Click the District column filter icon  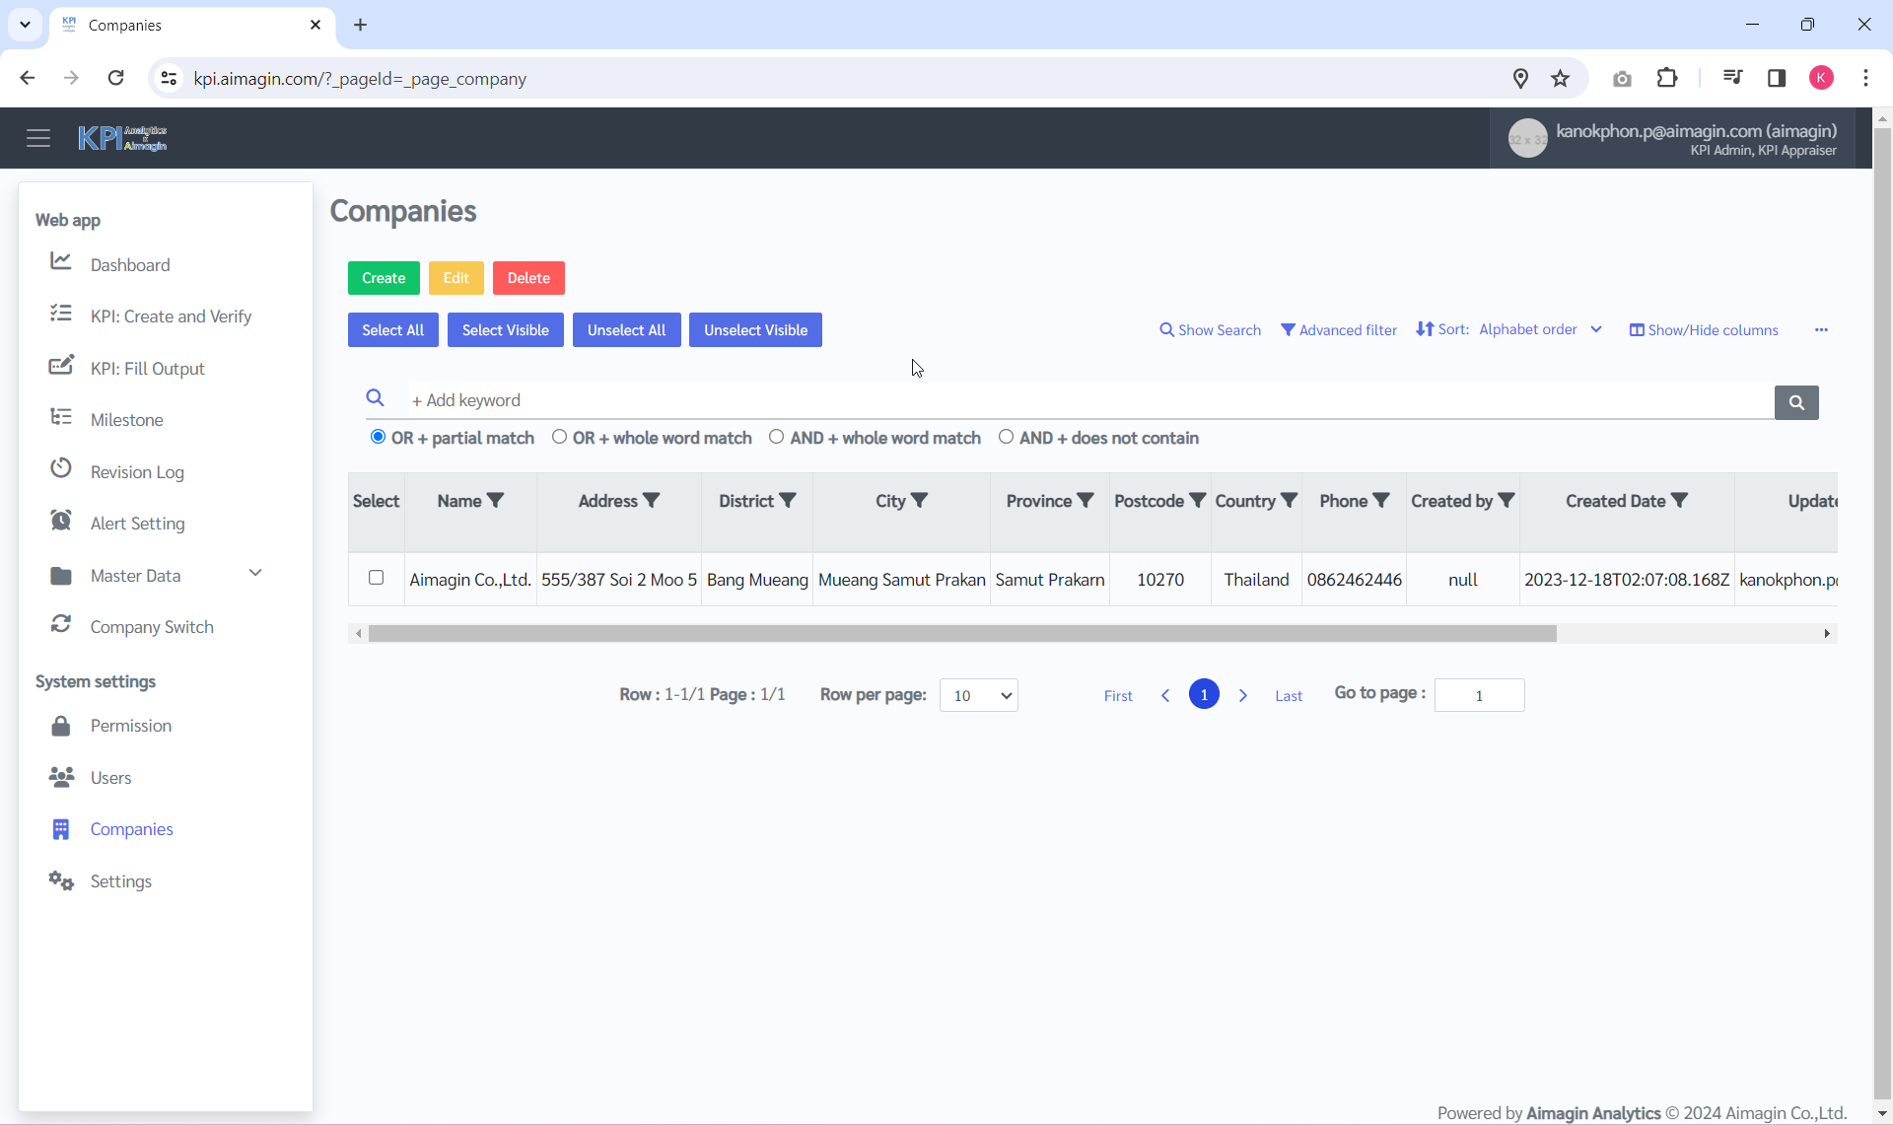[788, 501]
